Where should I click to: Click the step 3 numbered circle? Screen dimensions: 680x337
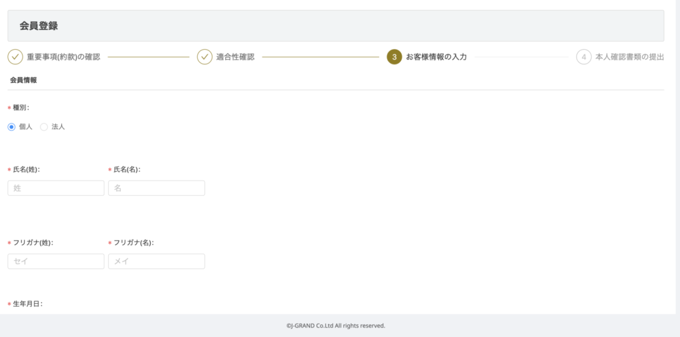394,57
